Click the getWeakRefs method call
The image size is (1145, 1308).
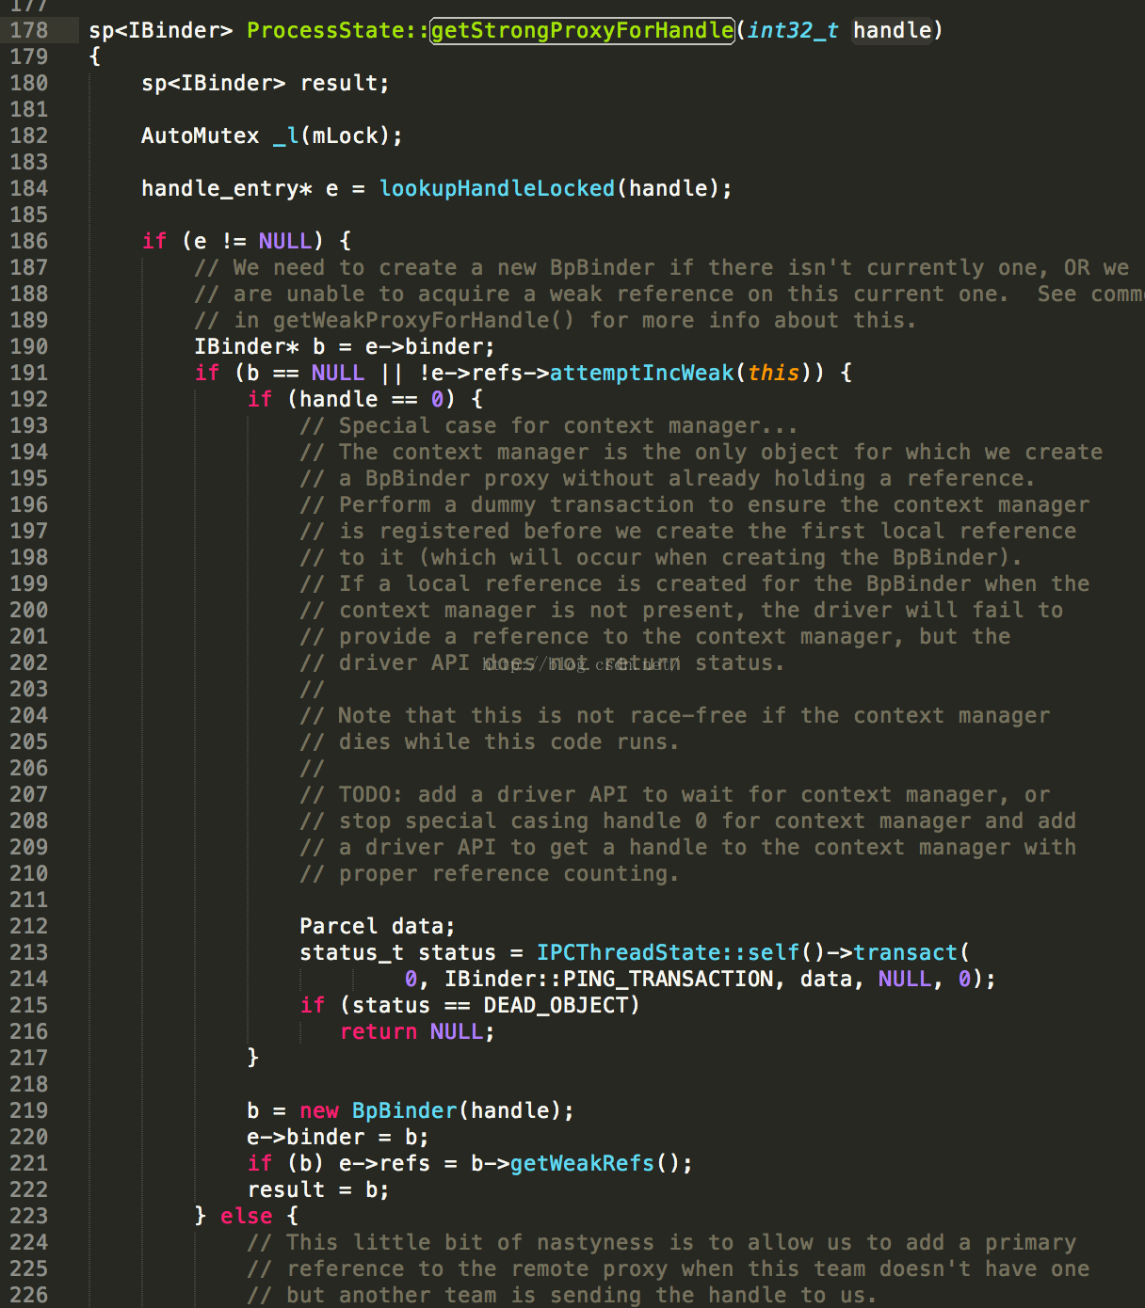pos(582,1163)
